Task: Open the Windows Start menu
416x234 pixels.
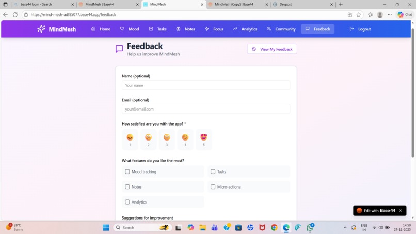Action: pyautogui.click(x=106, y=228)
